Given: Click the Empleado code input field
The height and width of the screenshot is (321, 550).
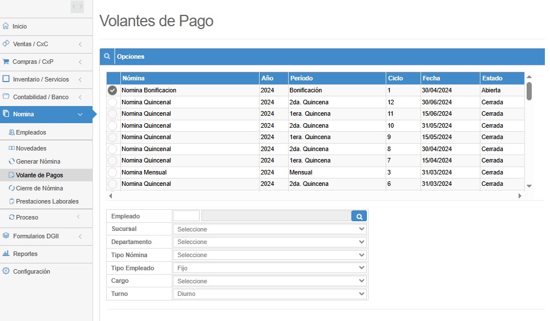Looking at the screenshot, I should [186, 216].
